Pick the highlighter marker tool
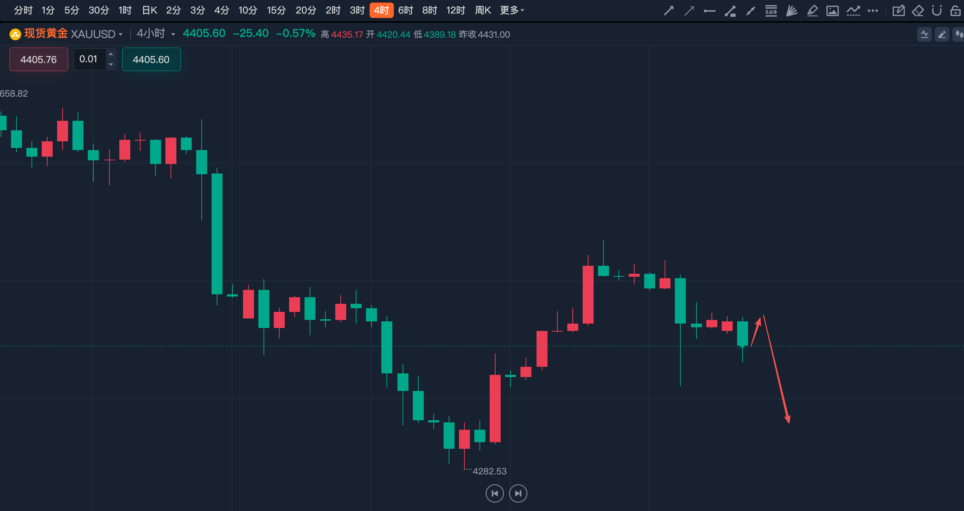This screenshot has height=511, width=964. [x=812, y=11]
